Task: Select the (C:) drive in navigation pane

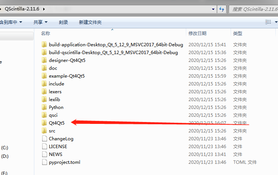Action: [4, 147]
